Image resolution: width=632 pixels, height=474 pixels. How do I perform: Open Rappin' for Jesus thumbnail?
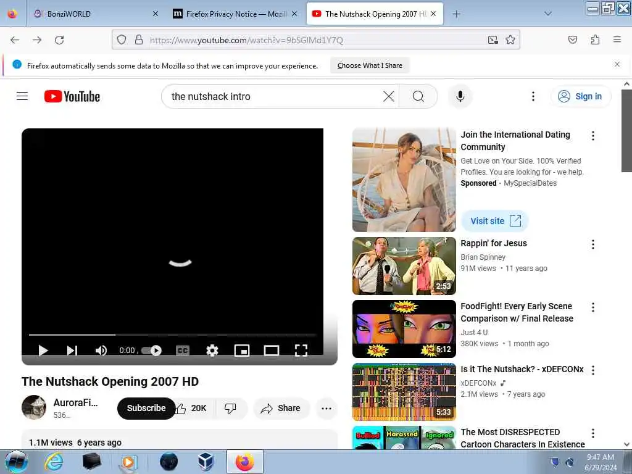[404, 266]
